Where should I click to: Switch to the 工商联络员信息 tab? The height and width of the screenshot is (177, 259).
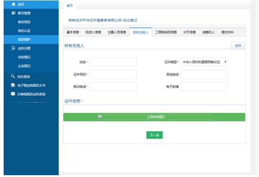(166, 32)
